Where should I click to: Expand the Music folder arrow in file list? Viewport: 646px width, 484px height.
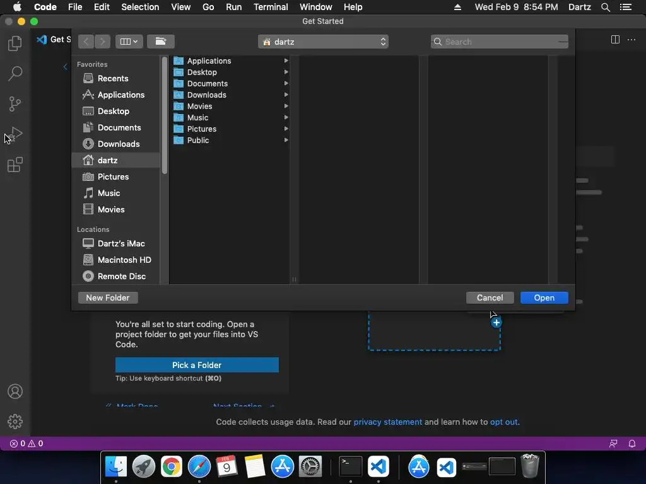pos(286,117)
